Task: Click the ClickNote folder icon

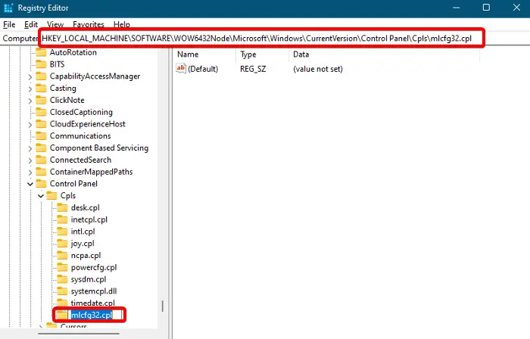Action: point(41,100)
